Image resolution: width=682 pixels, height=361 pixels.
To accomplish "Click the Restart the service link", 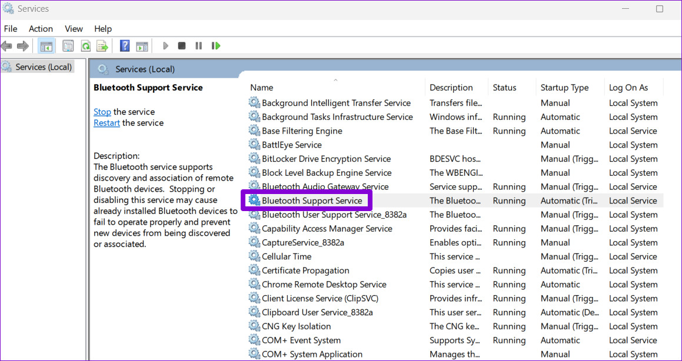I will coord(107,123).
